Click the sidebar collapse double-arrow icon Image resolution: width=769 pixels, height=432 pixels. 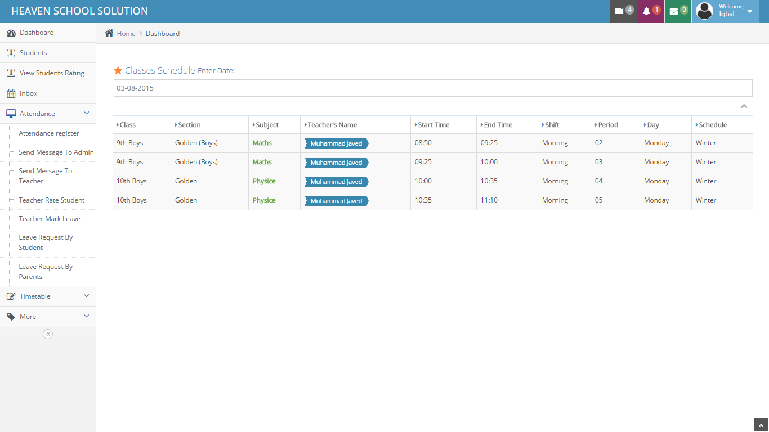48,334
